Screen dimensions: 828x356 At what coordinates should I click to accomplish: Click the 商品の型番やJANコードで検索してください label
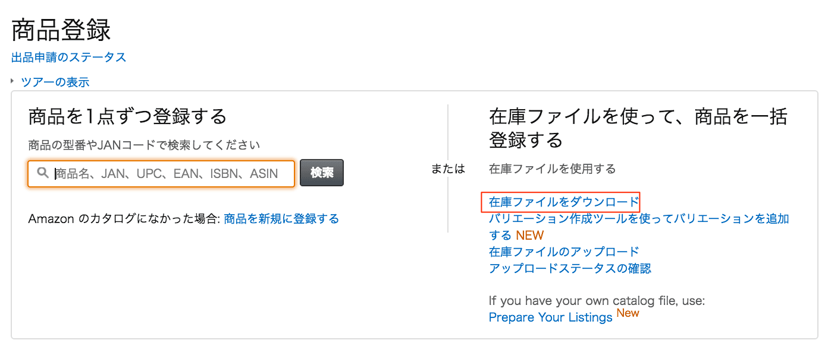144,145
